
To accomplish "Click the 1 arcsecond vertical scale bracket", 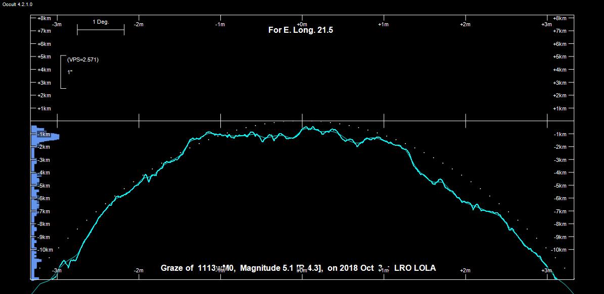I will 62,72.
